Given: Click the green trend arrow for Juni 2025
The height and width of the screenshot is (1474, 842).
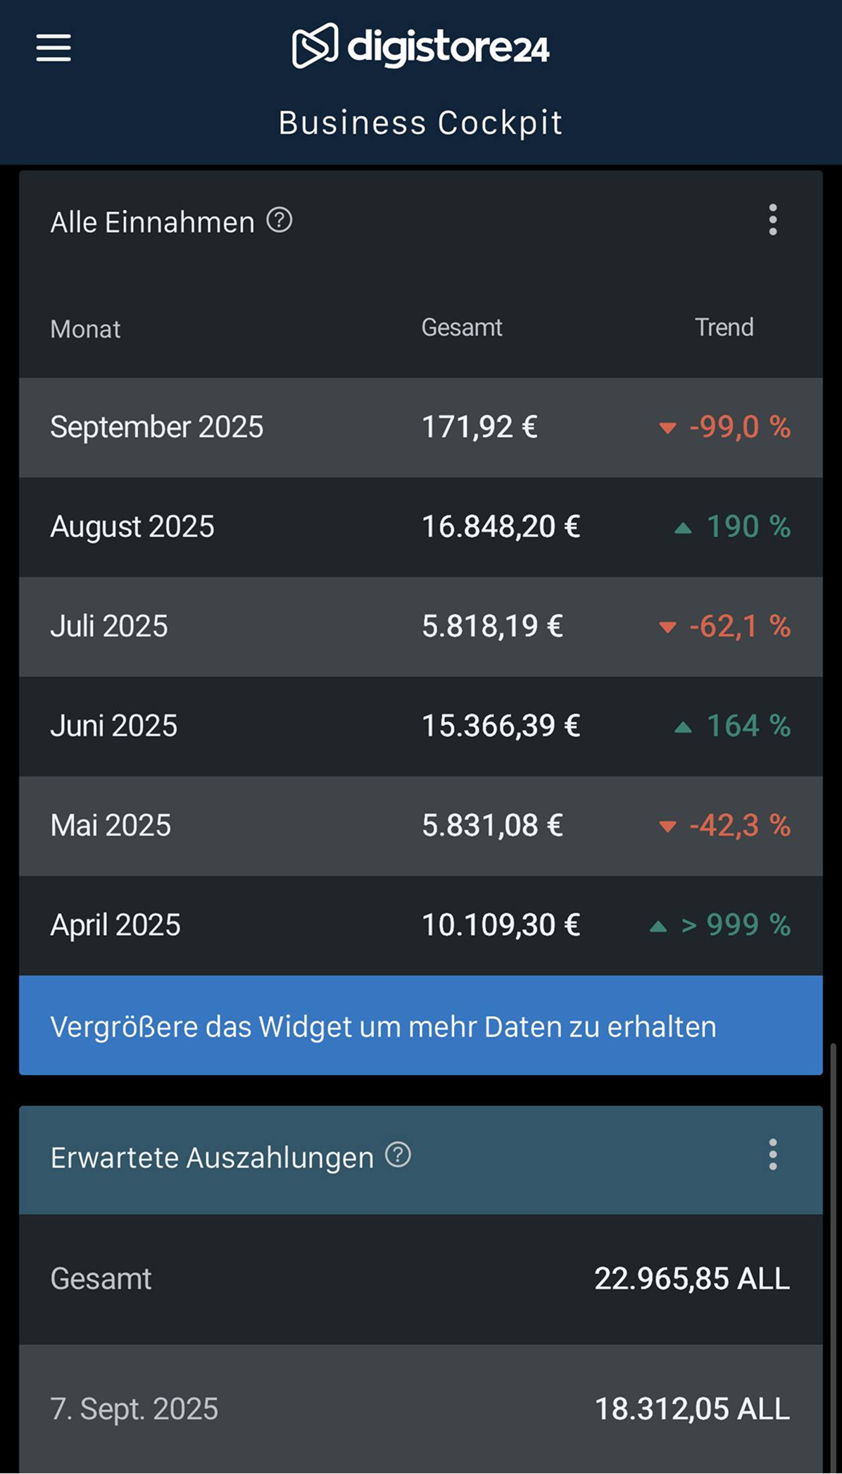Looking at the screenshot, I should pos(683,727).
